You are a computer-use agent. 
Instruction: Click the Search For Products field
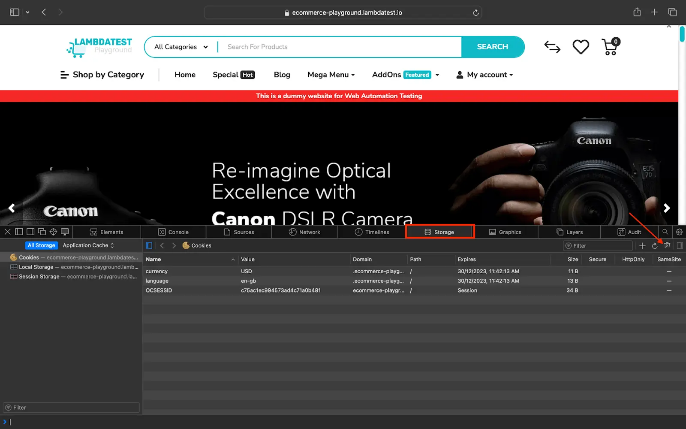click(340, 47)
